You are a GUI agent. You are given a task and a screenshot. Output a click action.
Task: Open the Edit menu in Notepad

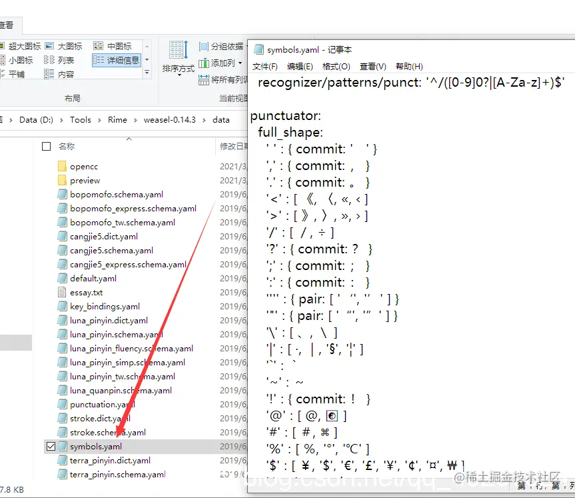click(300, 67)
